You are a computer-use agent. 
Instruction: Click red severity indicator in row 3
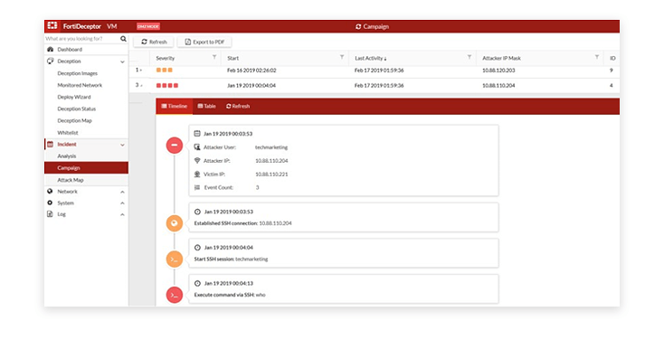click(167, 86)
